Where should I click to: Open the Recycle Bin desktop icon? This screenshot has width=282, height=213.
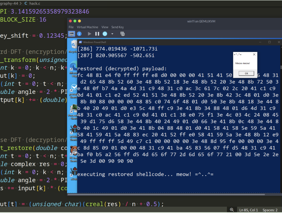(73, 47)
